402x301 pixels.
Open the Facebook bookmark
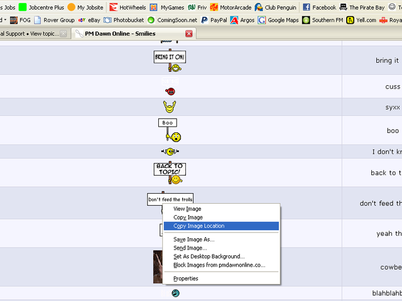point(319,8)
